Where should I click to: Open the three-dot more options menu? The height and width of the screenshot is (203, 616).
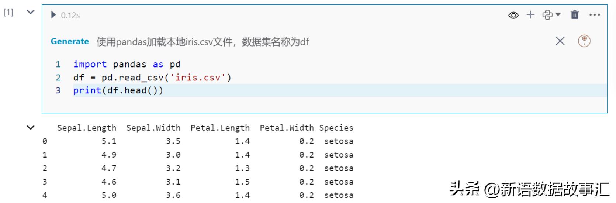coord(595,15)
